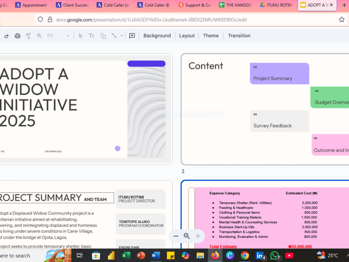
Task: Click the zoom out minus button
Action: tap(176, 236)
